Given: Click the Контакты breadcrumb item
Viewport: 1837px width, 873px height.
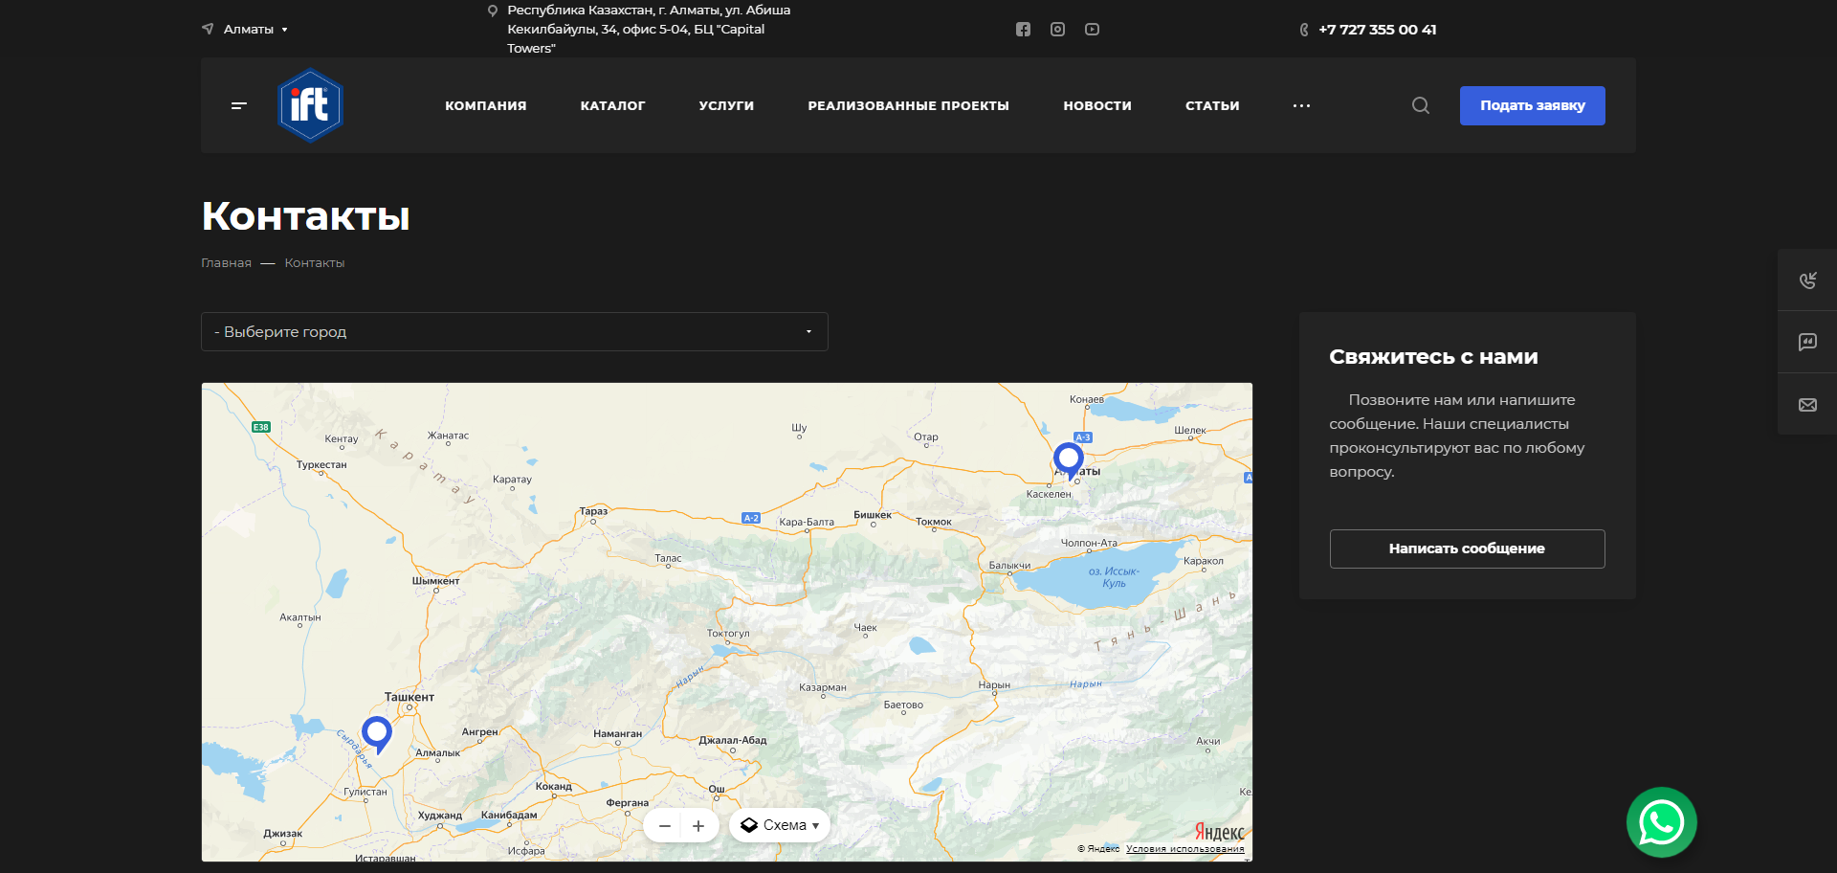Looking at the screenshot, I should pos(315,262).
